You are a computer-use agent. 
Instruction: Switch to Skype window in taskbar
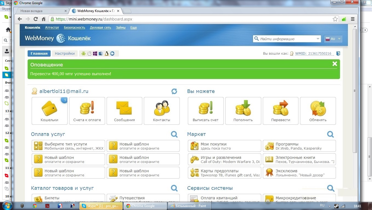100,206
